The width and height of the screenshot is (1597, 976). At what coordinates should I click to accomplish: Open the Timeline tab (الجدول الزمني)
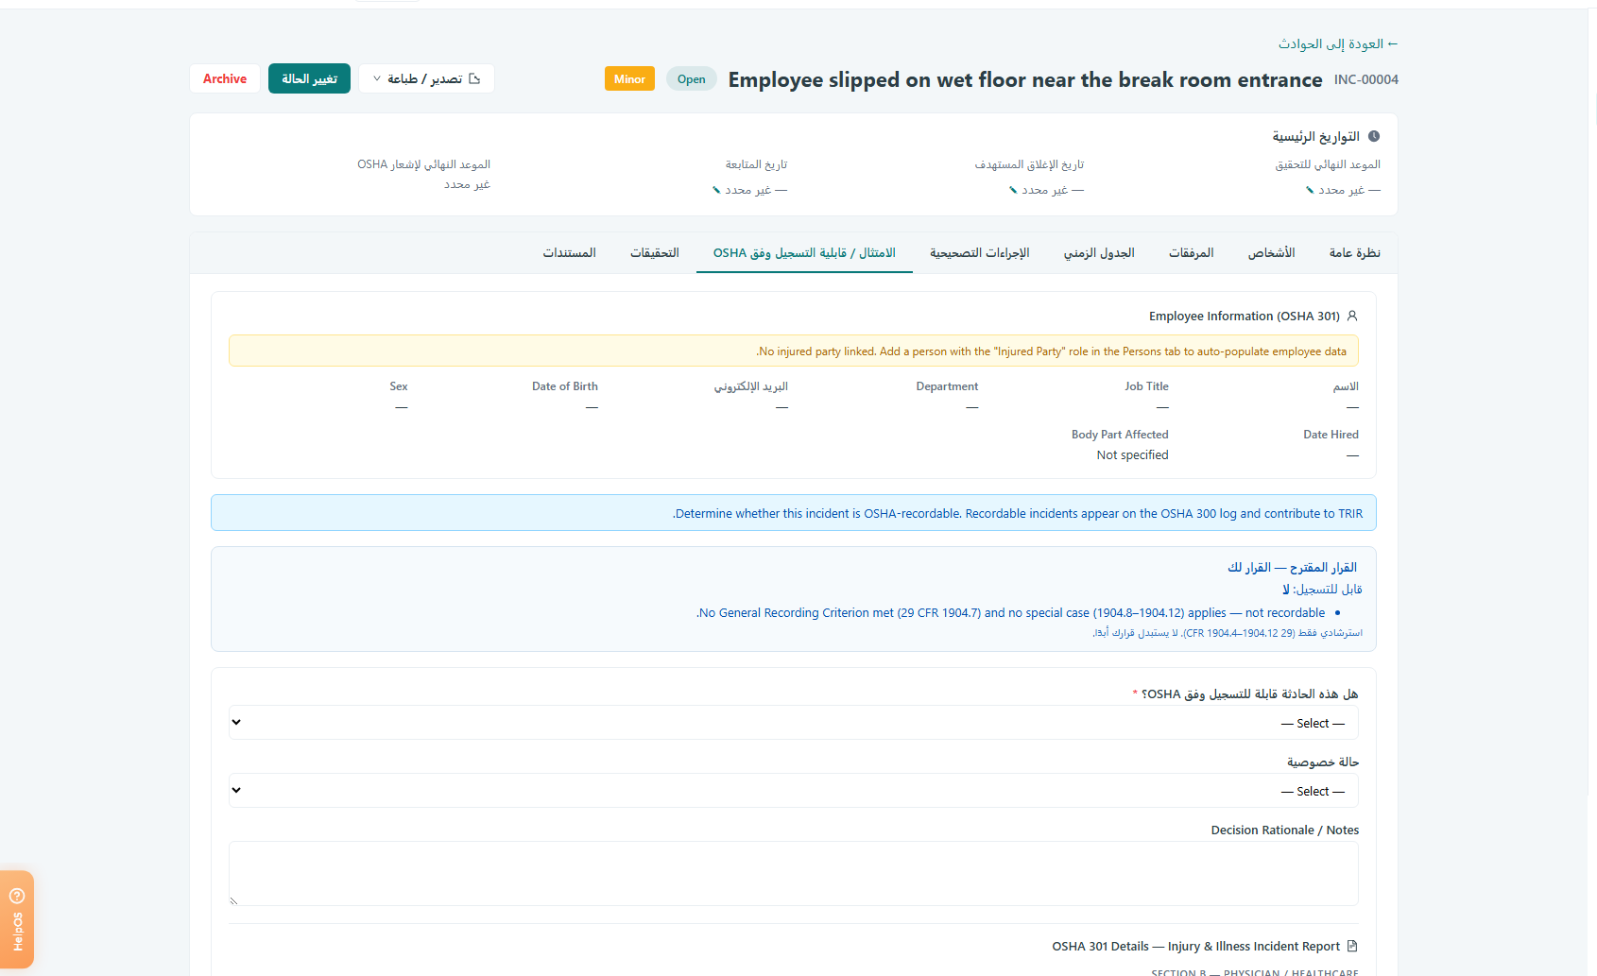1099,252
